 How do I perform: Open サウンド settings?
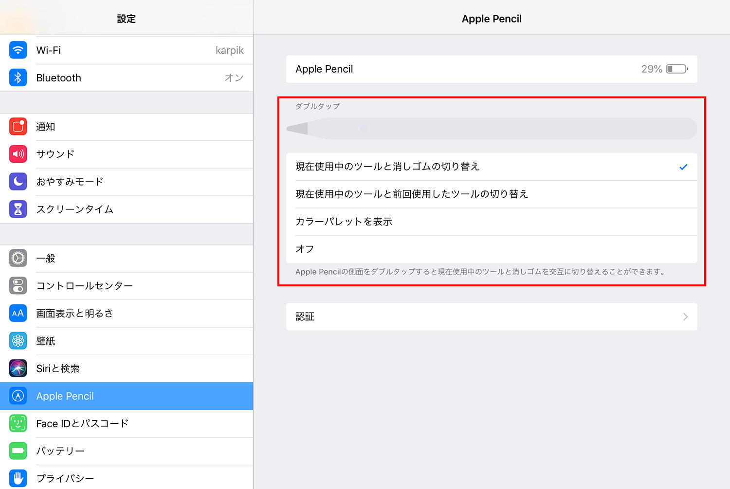click(x=127, y=154)
